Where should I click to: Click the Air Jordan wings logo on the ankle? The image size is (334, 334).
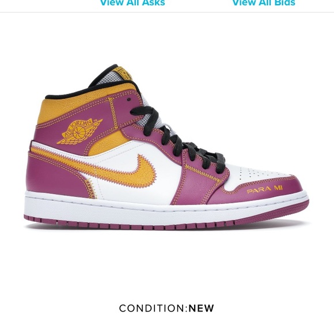pos(79,132)
